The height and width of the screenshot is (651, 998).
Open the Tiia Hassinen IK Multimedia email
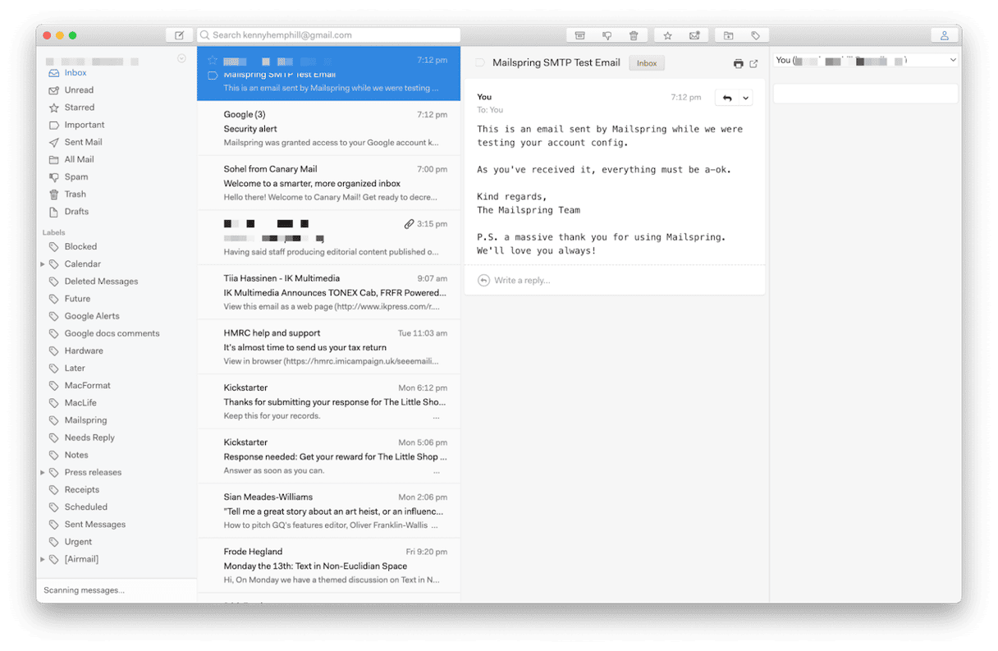pos(328,292)
